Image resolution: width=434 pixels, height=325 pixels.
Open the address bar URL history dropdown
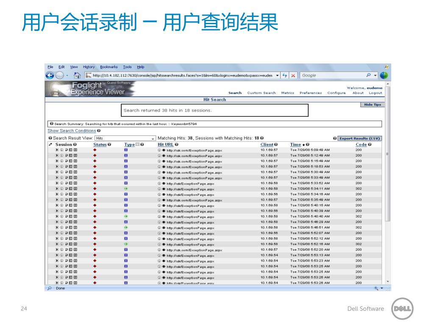277,75
